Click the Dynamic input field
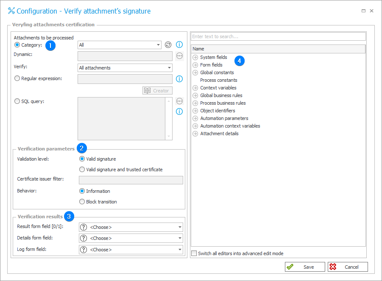This screenshot has width=382, height=281. tap(125, 56)
